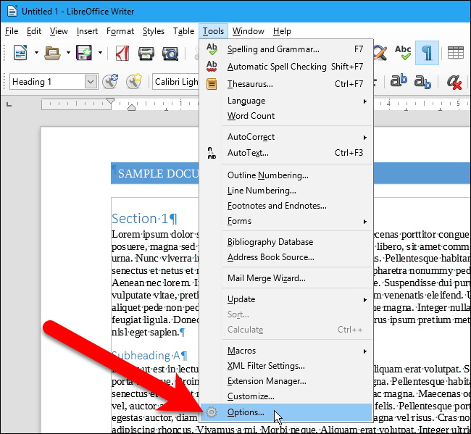471x434 pixels.
Task: Open the Heading 1 paragraph style dropdown
Action: (91, 82)
